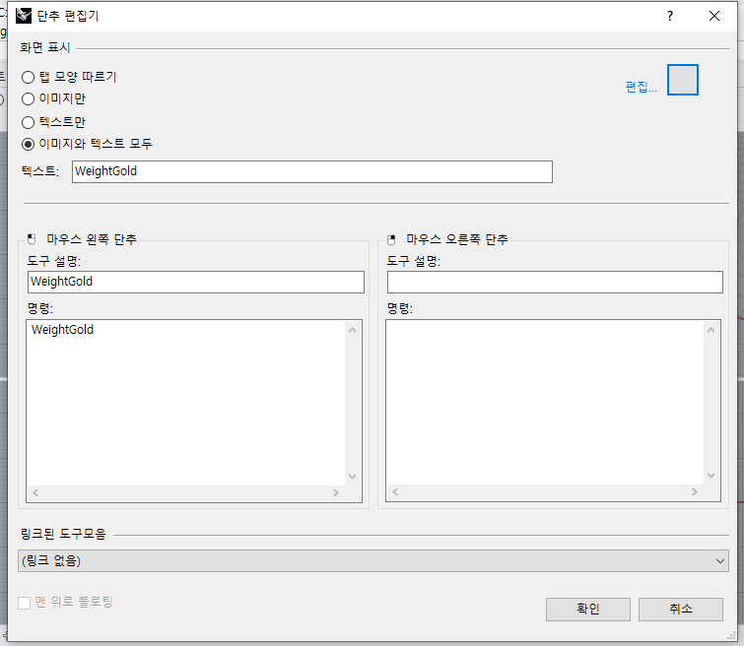Toggle 맨 위로 플로팅 checkbox

pyautogui.click(x=25, y=603)
